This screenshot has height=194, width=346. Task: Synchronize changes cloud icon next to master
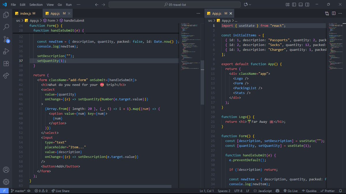pos(29,191)
